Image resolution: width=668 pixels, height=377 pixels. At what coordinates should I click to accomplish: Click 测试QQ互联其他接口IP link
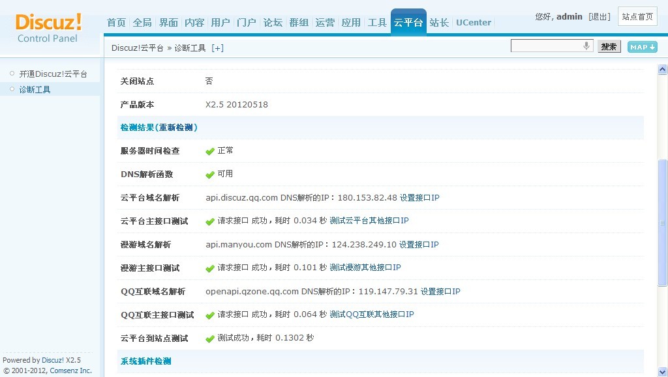(372, 314)
